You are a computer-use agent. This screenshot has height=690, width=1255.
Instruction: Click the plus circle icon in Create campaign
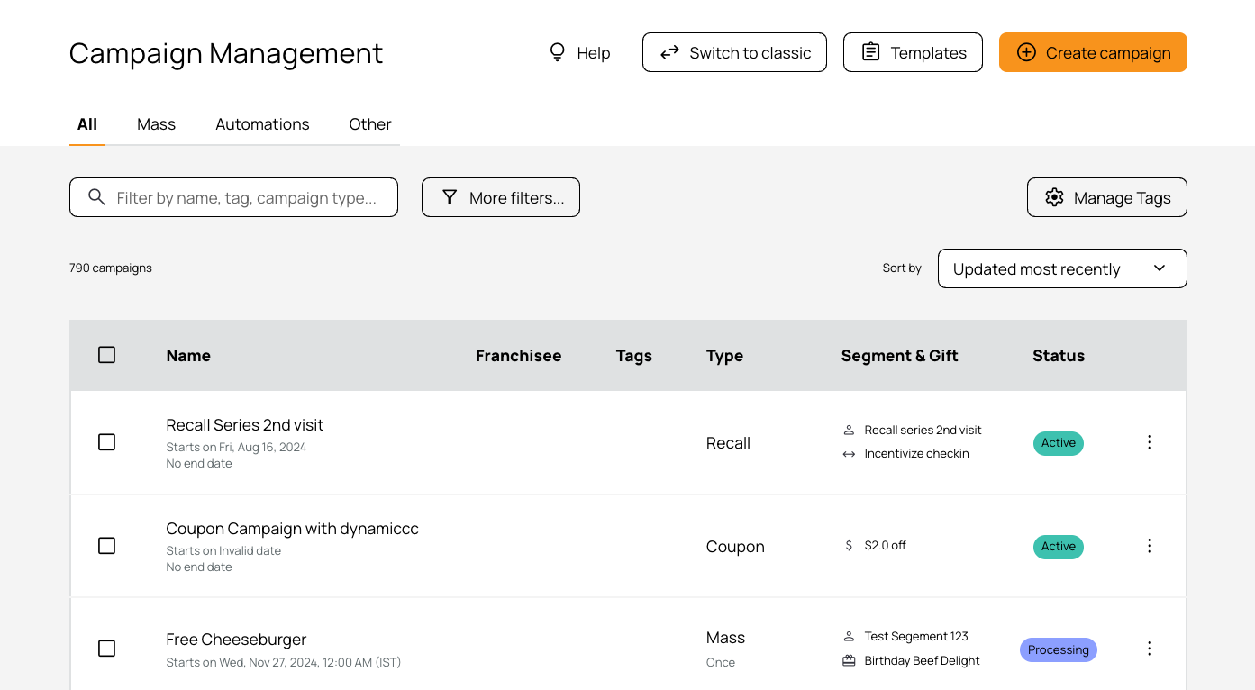(x=1026, y=52)
